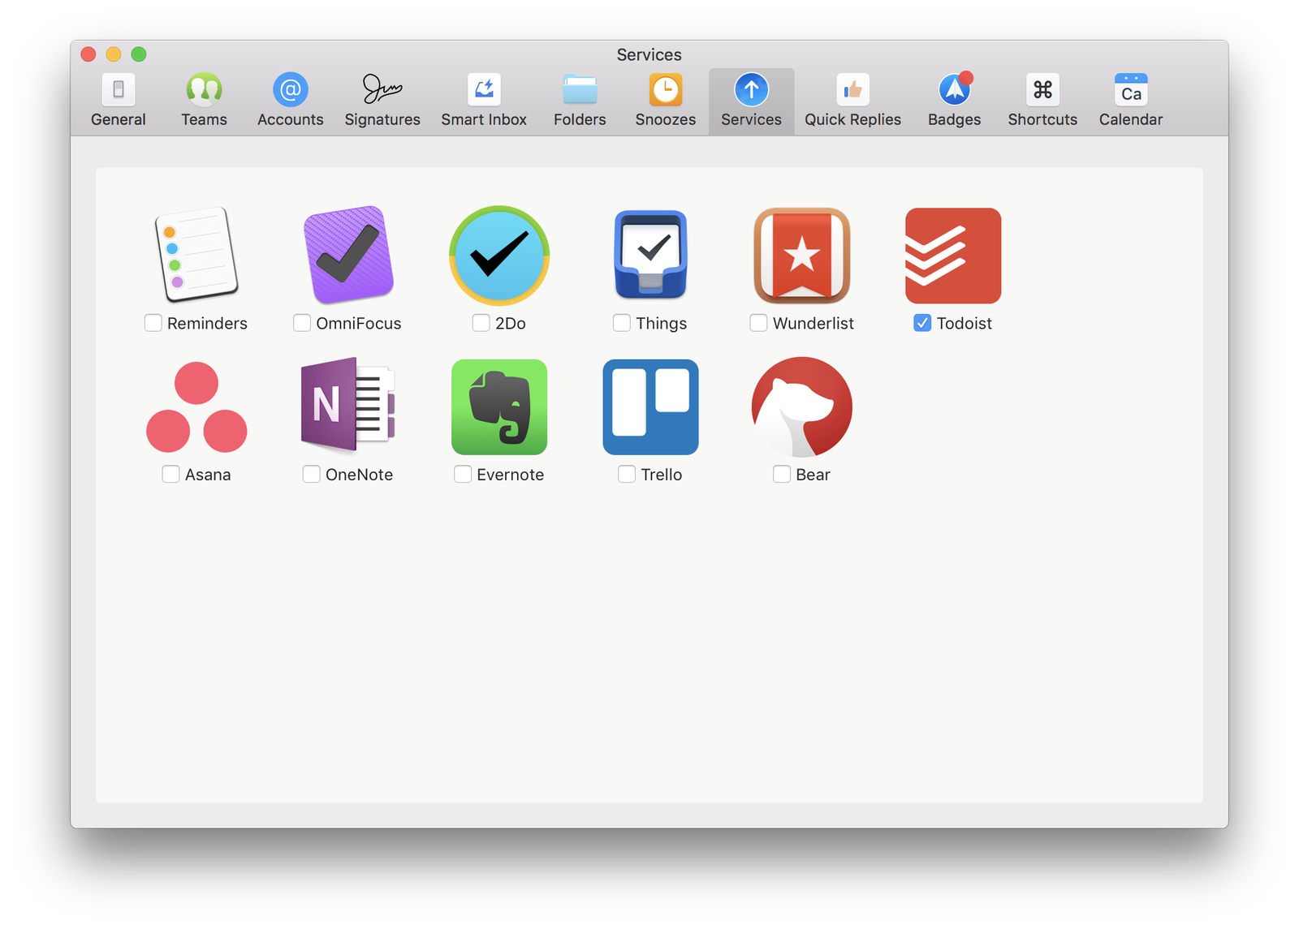Click the Things app icon

650,255
